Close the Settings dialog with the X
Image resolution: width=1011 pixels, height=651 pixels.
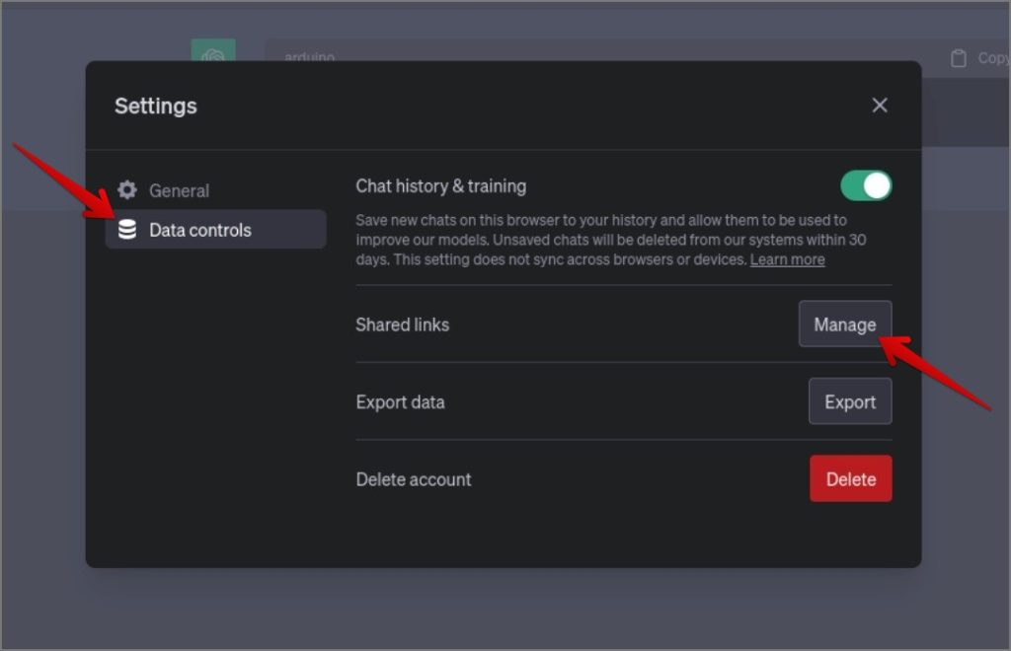(880, 105)
